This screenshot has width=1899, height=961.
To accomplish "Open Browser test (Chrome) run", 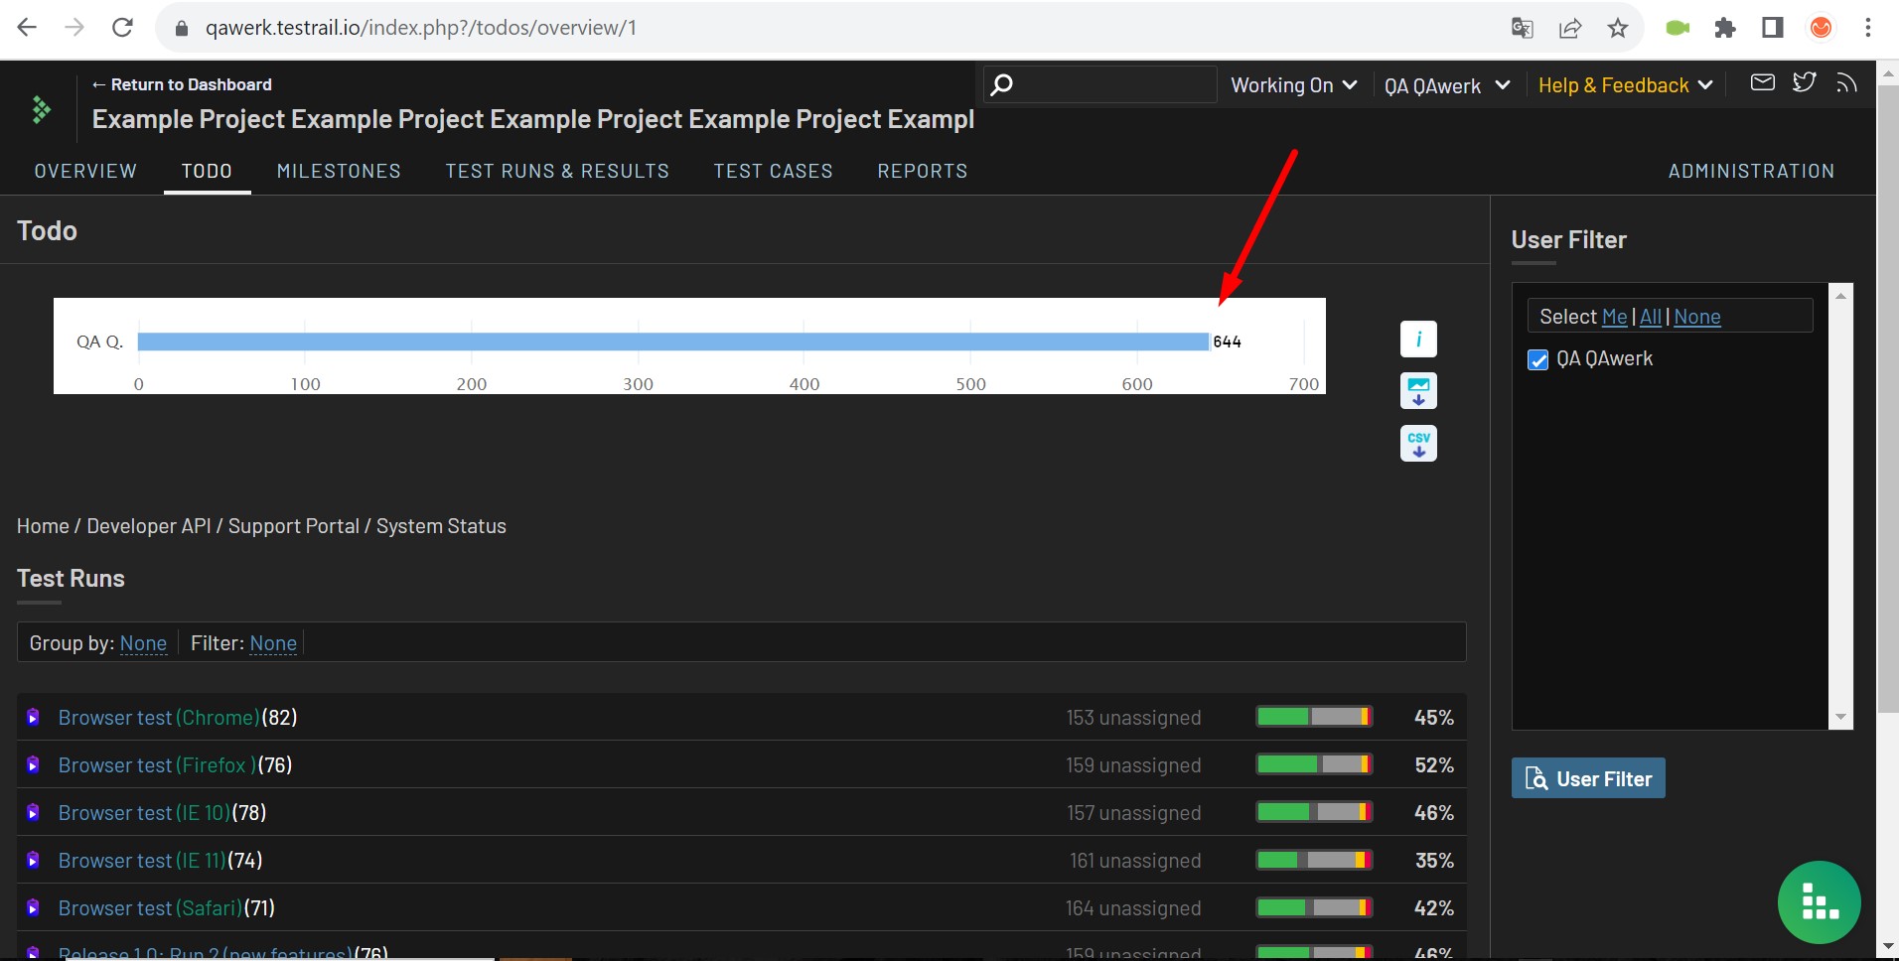I will pos(159,717).
